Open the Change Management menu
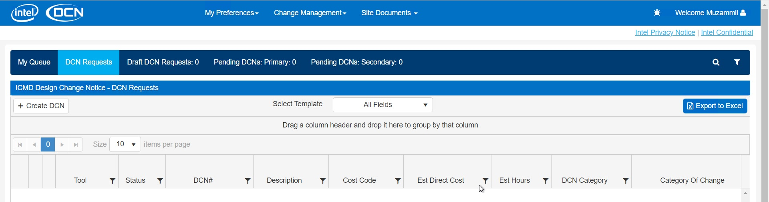Image resolution: width=769 pixels, height=202 pixels. click(x=310, y=13)
